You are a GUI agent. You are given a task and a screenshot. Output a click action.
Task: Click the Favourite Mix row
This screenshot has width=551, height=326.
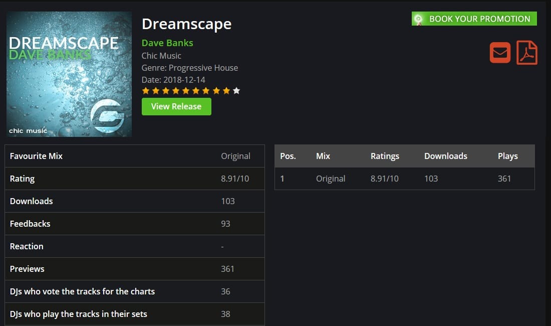pos(135,156)
